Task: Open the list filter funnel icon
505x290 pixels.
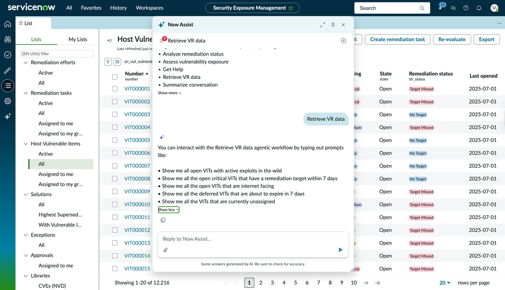Action: (x=108, y=62)
